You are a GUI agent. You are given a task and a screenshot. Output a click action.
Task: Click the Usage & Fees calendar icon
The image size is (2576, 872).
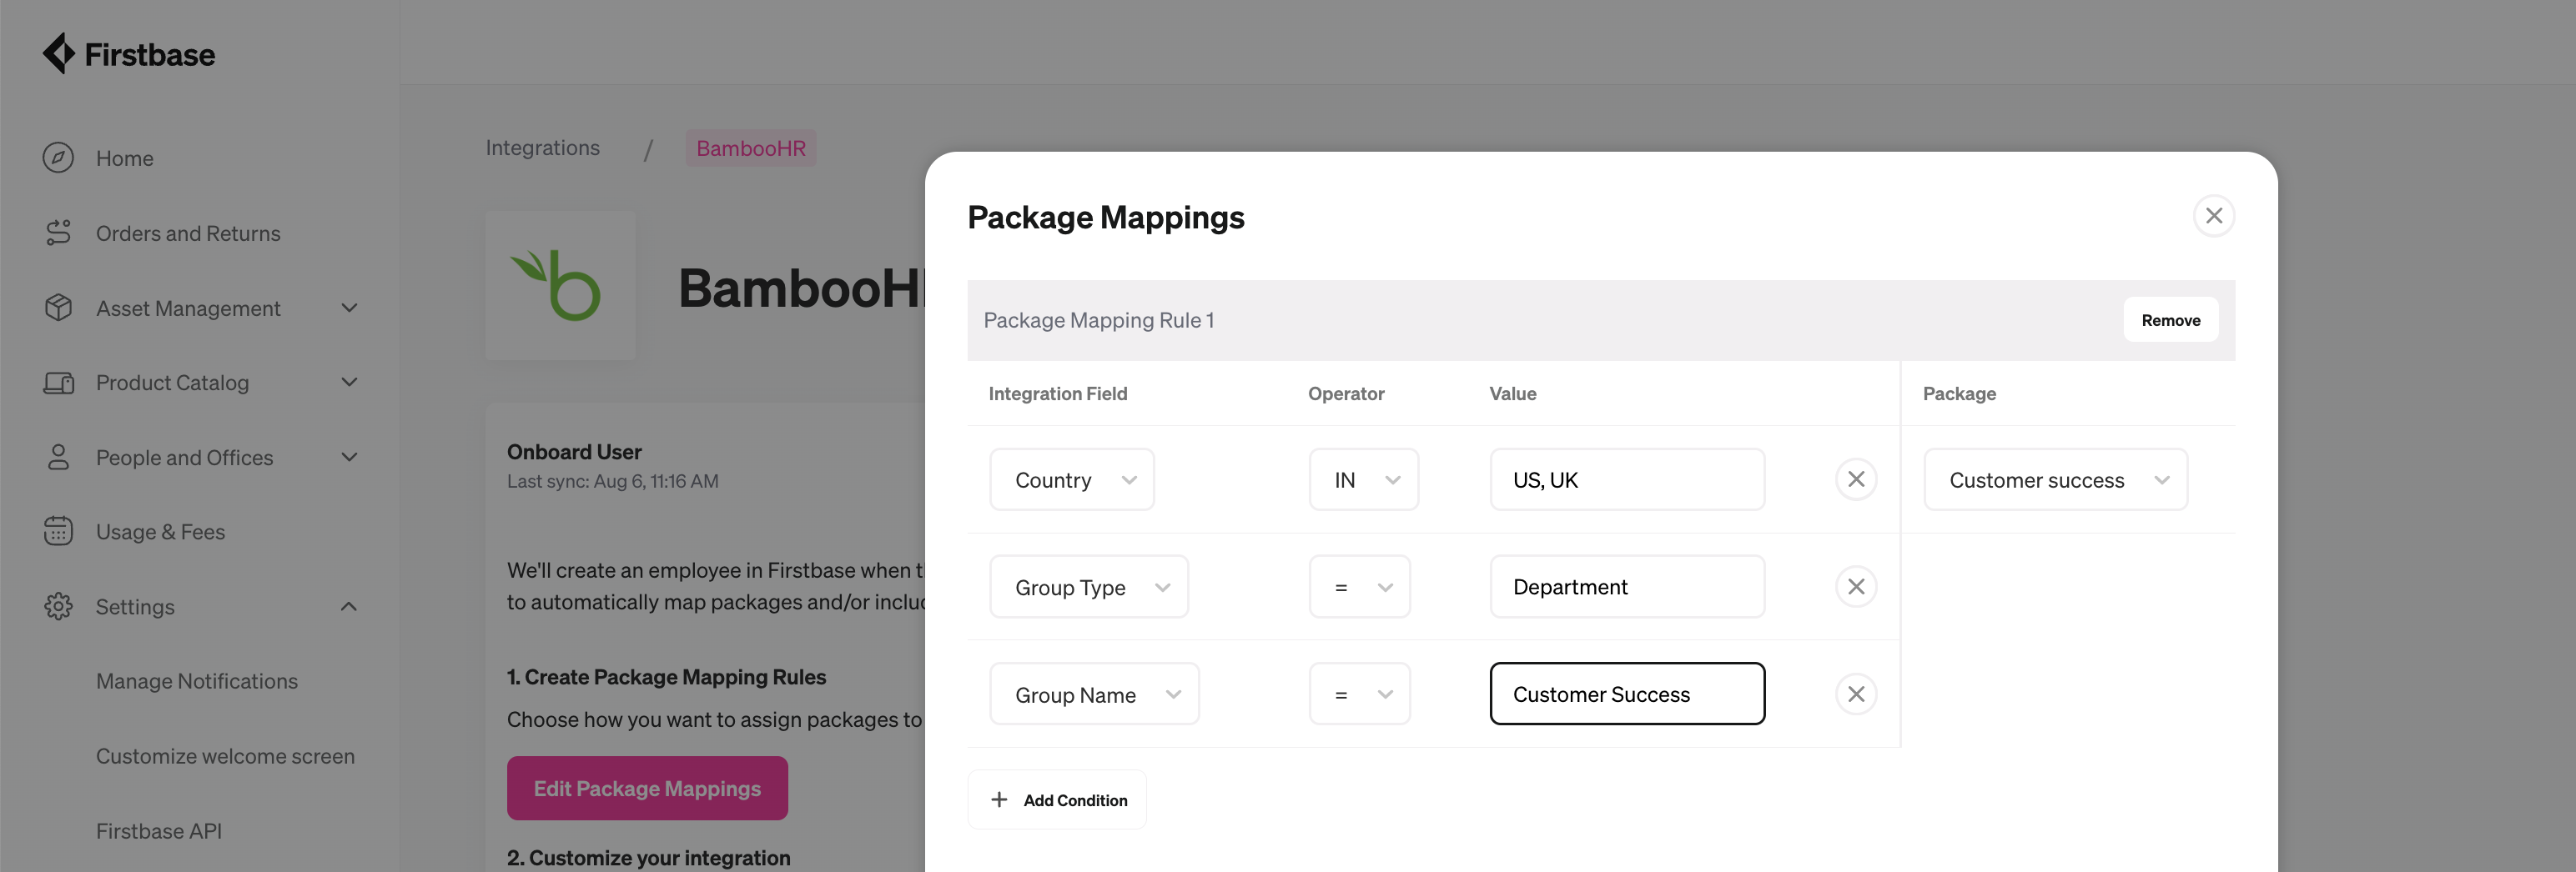coord(58,531)
